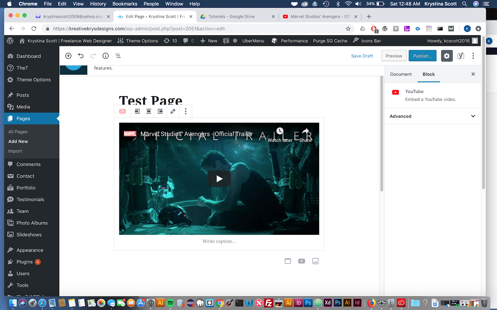Insert an image block from suggestions
The image size is (497, 310).
pyautogui.click(x=315, y=261)
